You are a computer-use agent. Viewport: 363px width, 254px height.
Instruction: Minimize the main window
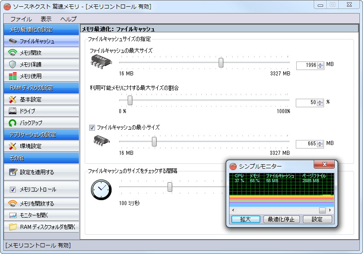point(320,5)
